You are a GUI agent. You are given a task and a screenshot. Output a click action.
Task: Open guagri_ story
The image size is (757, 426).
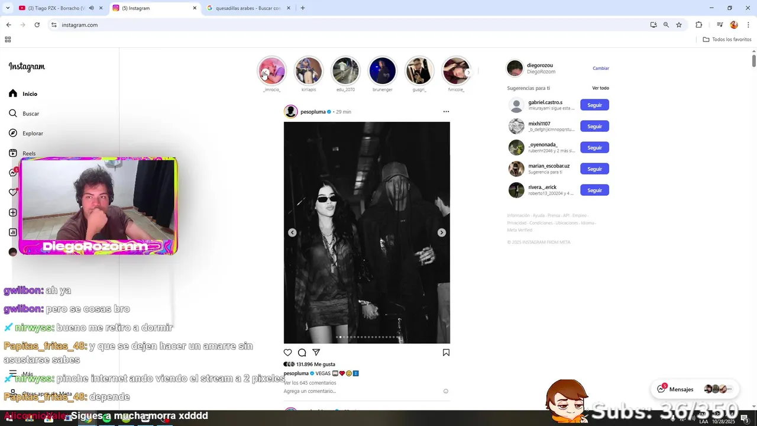click(x=419, y=71)
